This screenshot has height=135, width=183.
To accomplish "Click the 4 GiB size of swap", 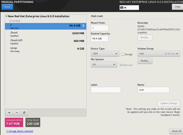I will [x=81, y=49].
